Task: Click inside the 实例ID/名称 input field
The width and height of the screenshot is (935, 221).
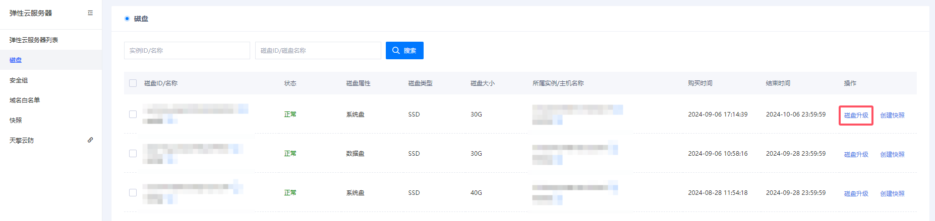Action: coord(187,51)
